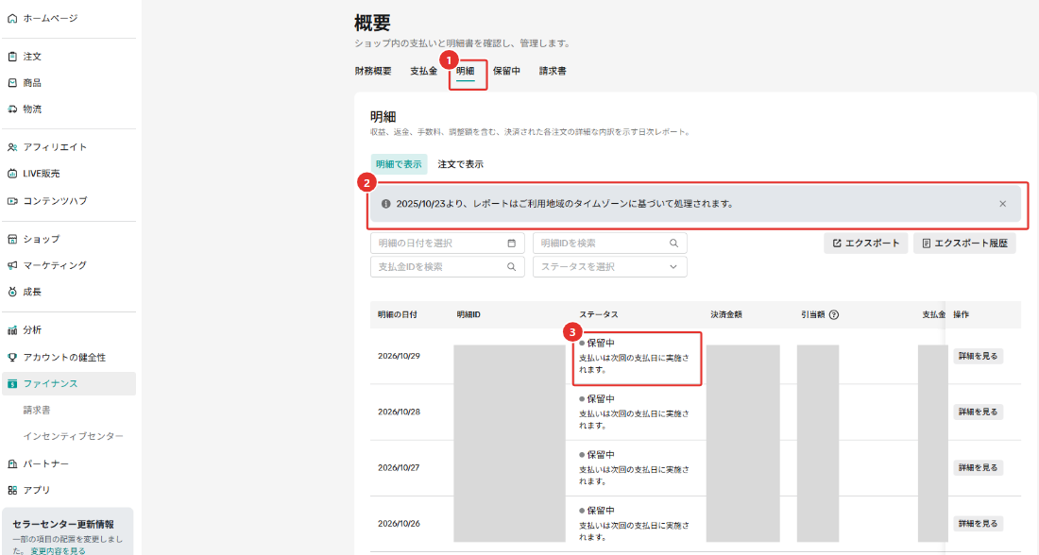This screenshot has height=555, width=1039.
Task: View details for 2026/10/29 row
Action: (x=978, y=356)
